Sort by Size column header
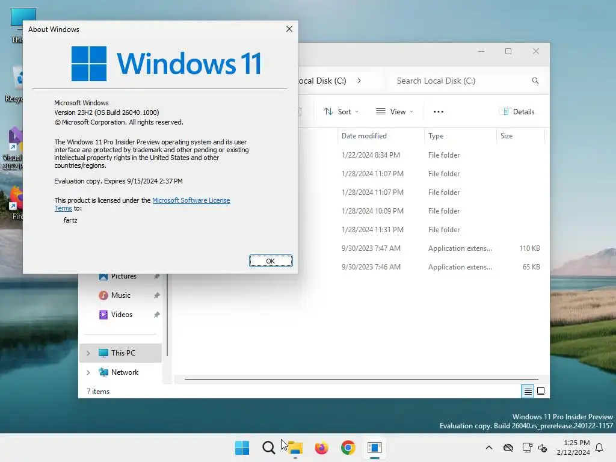Image resolution: width=616 pixels, height=462 pixels. (520, 136)
